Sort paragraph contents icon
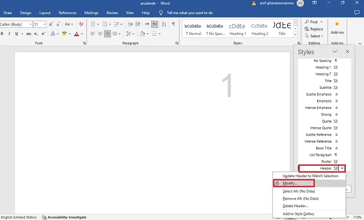Image resolution: width=364 pixels, height=220 pixels. coord(164,24)
